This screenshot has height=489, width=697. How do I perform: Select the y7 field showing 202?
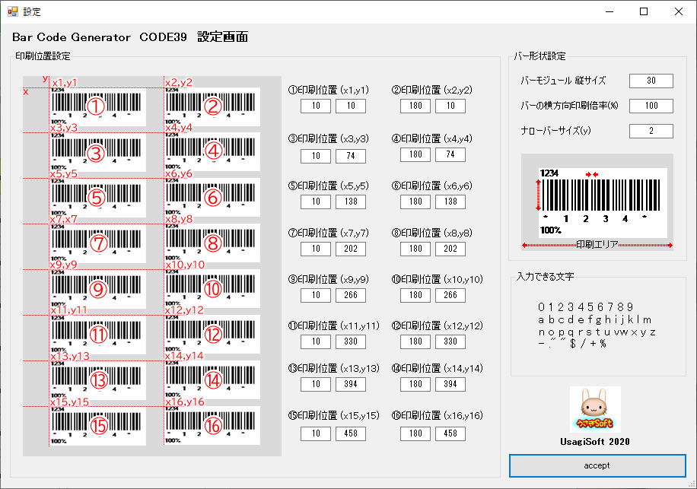(x=351, y=249)
